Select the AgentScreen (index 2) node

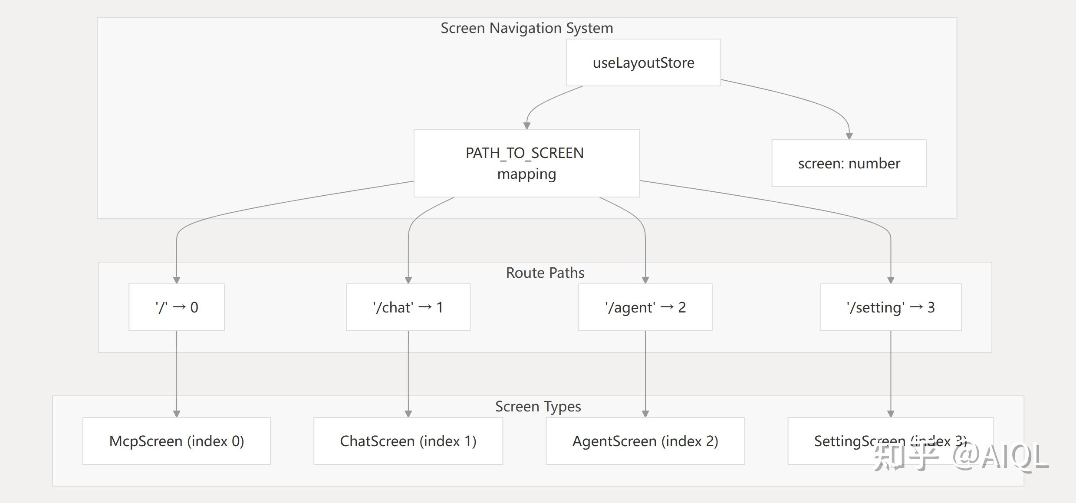click(x=645, y=441)
